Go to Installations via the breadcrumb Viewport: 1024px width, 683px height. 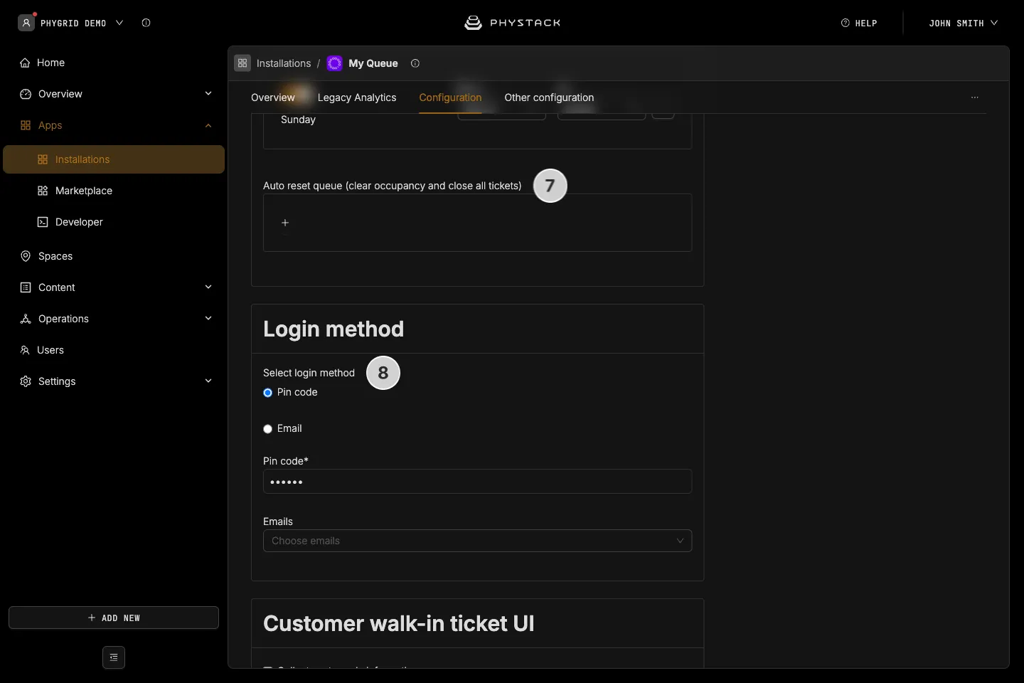(284, 63)
